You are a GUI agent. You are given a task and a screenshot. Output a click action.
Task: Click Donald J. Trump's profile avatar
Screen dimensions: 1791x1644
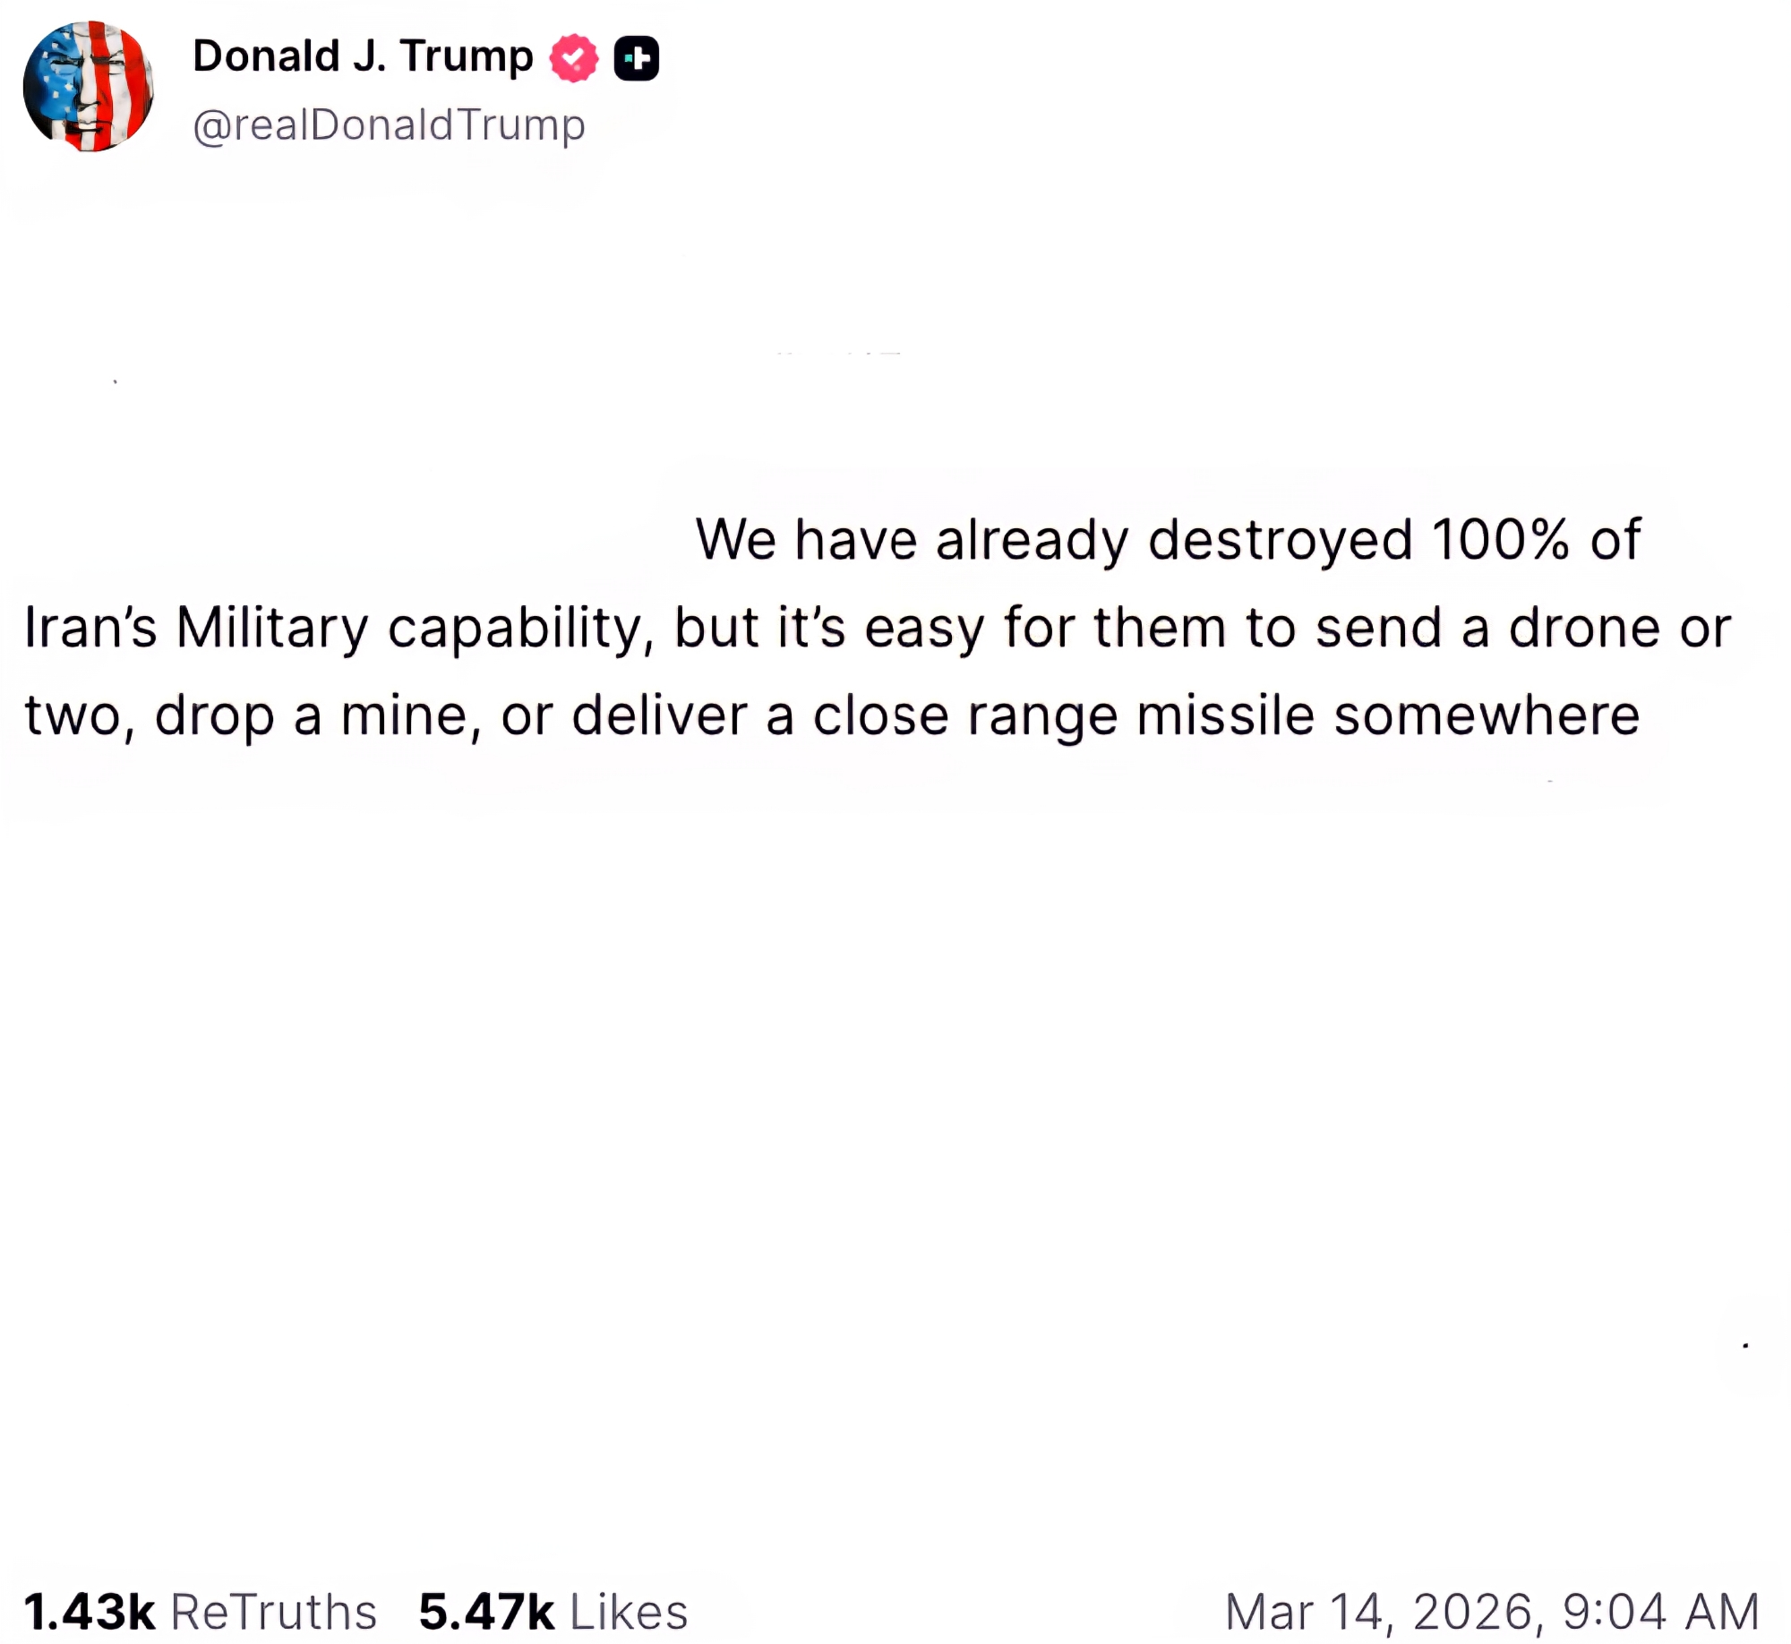88,87
